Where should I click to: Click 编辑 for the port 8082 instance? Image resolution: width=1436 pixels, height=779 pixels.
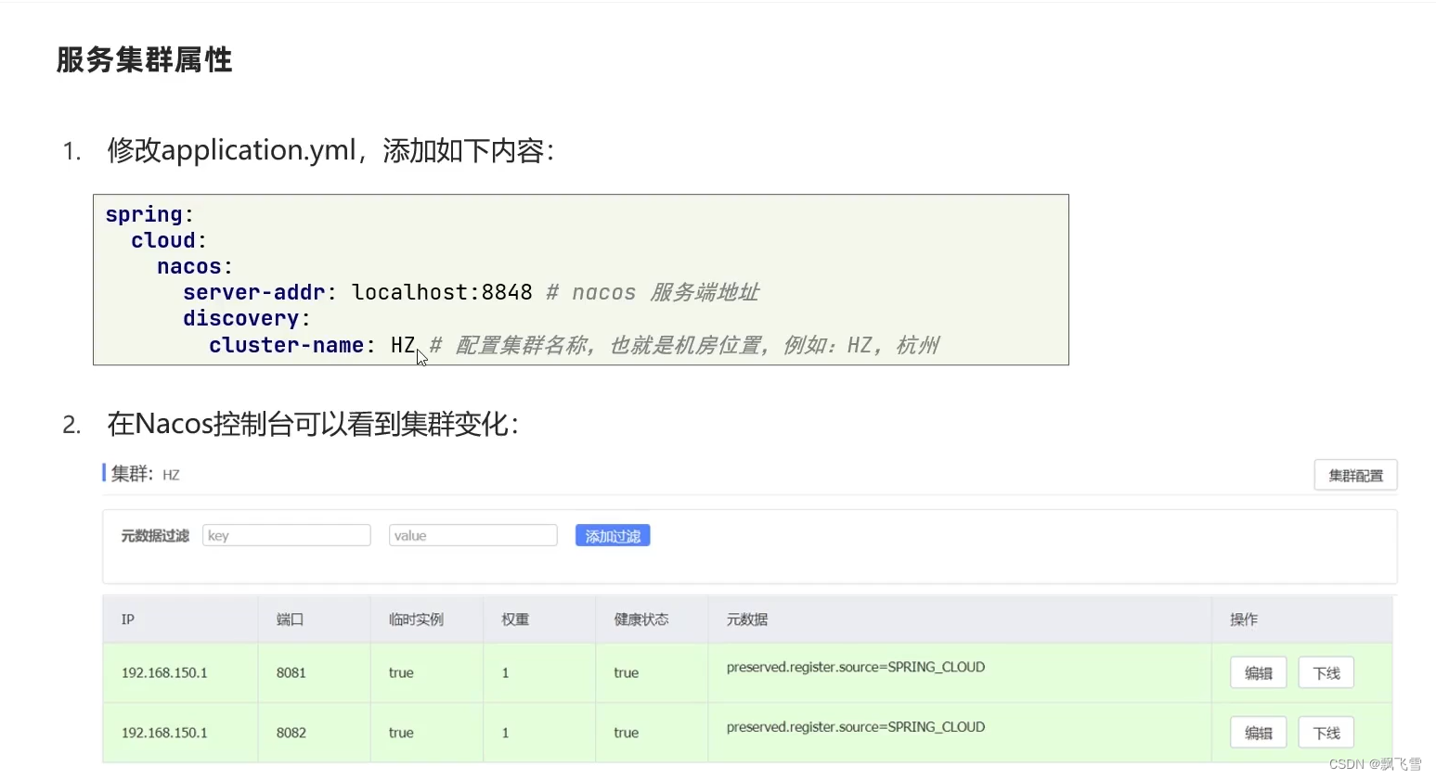[x=1259, y=733]
